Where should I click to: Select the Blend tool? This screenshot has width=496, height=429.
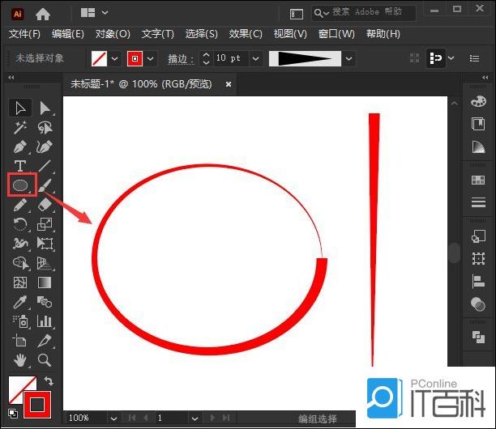pyautogui.click(x=45, y=302)
